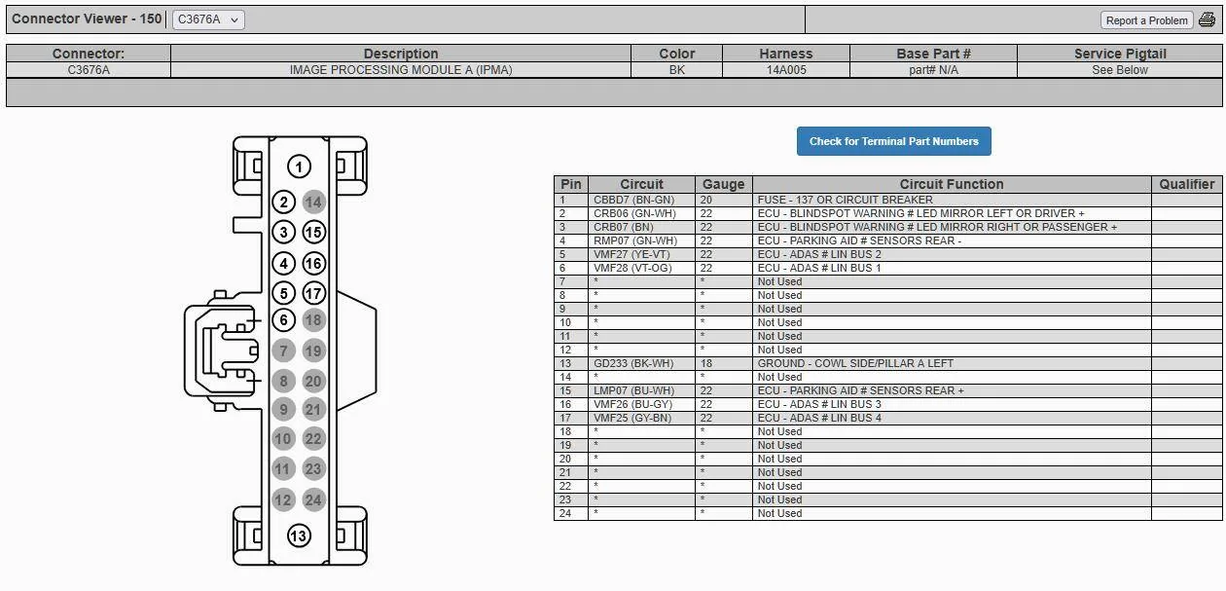Click pin 6 terminal in diagram
The width and height of the screenshot is (1226, 591).
click(x=283, y=319)
